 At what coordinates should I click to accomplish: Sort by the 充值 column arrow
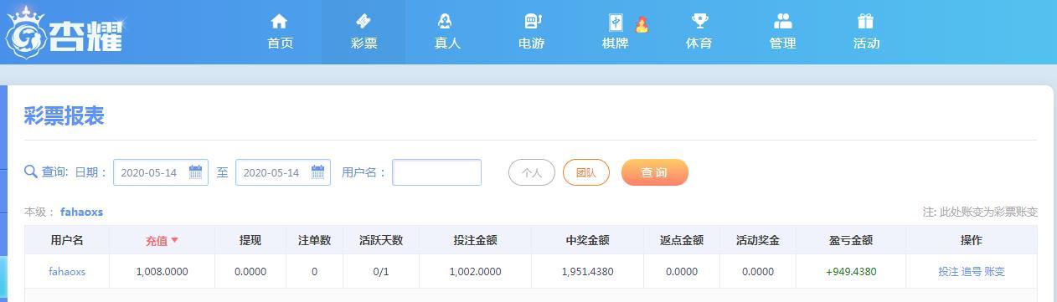coord(175,240)
